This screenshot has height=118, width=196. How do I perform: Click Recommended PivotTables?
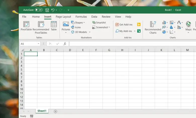click(41, 27)
